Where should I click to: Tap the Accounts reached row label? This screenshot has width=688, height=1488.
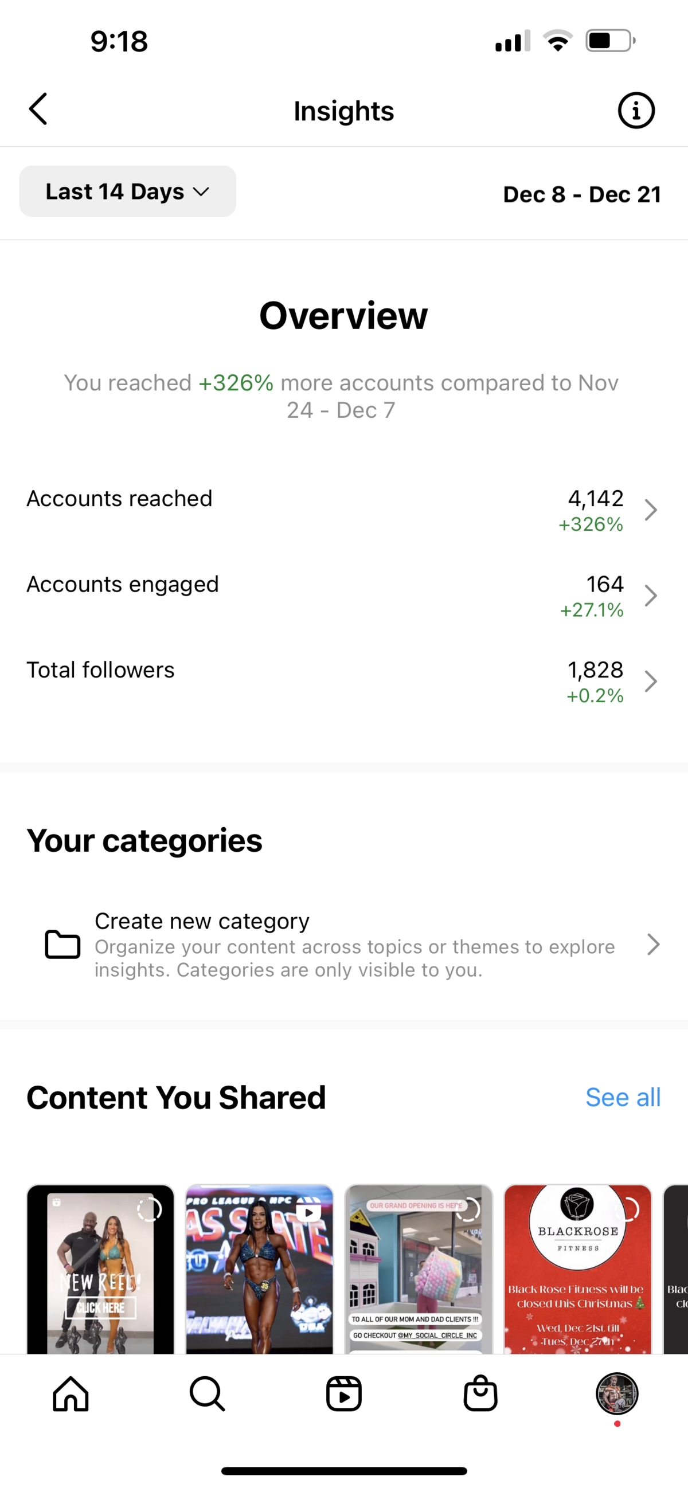[120, 498]
